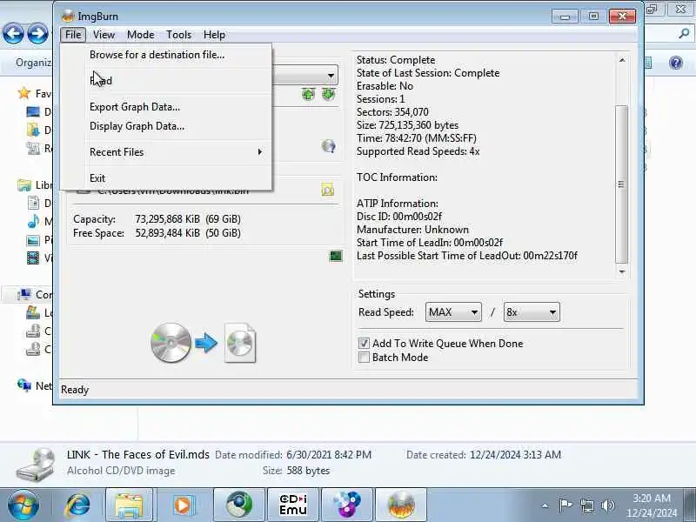Image resolution: width=696 pixels, height=522 pixels.
Task: Click the green eject tray icon
Action: point(328,94)
